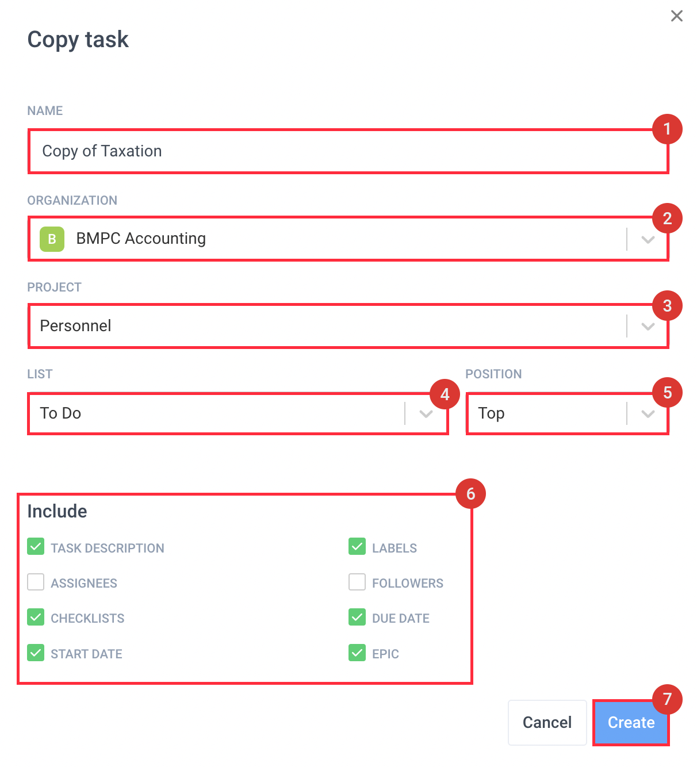Viewport: 697px width, 767px height.
Task: Click the green B organization avatar icon
Action: (x=52, y=239)
